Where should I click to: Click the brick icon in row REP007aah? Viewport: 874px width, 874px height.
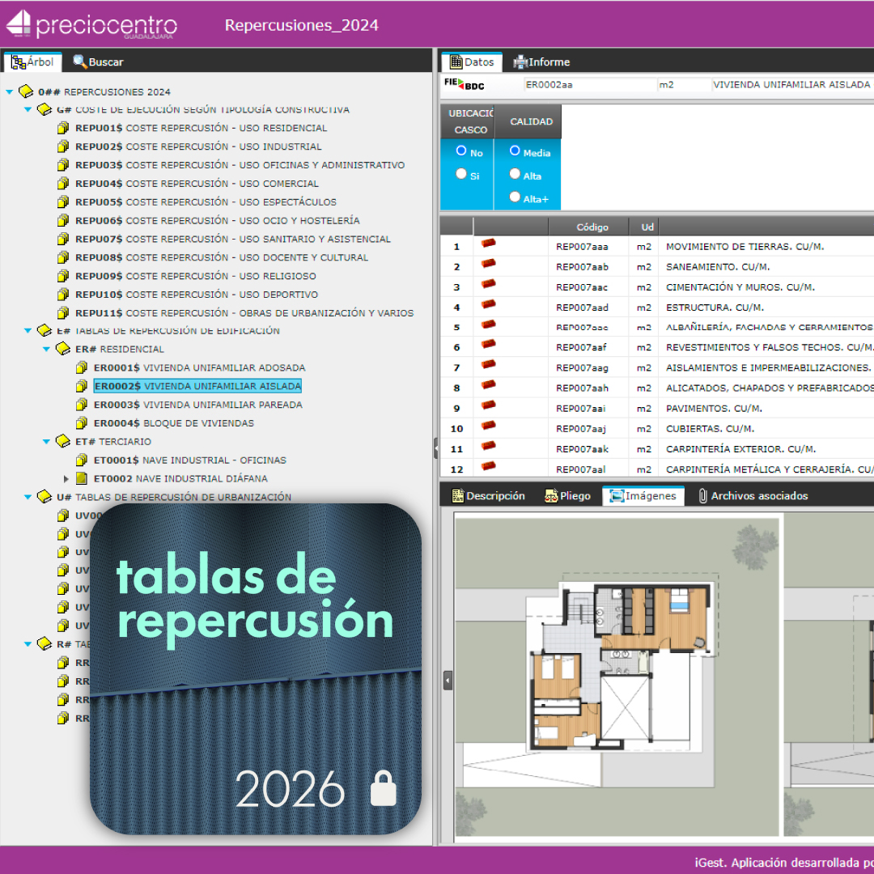tap(488, 385)
